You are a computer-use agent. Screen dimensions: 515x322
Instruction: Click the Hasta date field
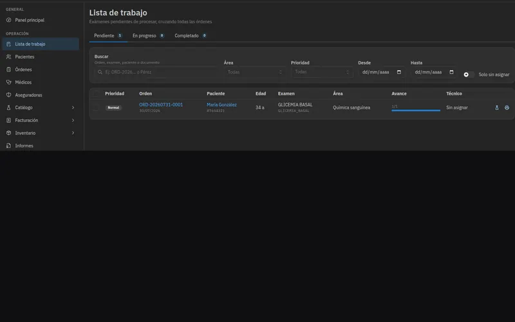434,72
